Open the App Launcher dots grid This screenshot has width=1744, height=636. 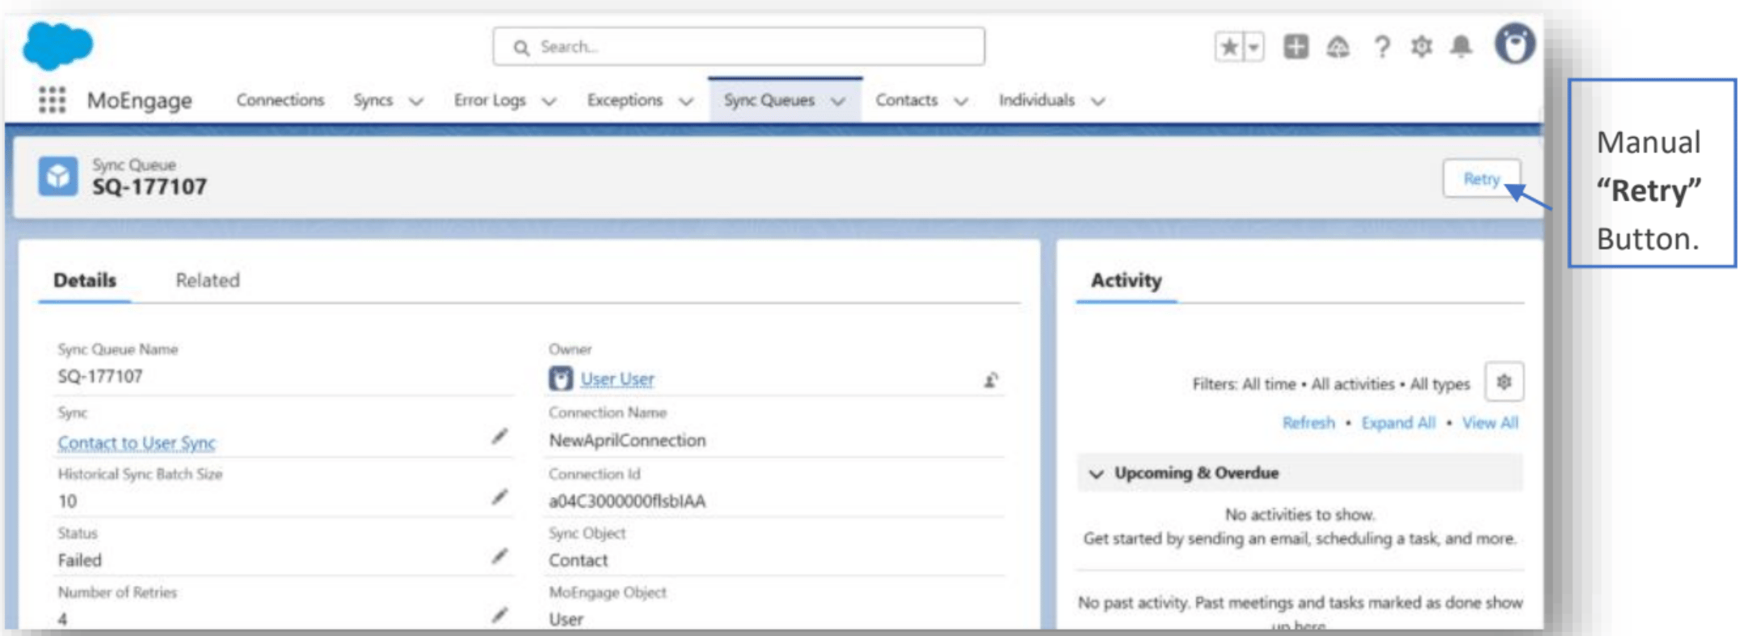[52, 100]
